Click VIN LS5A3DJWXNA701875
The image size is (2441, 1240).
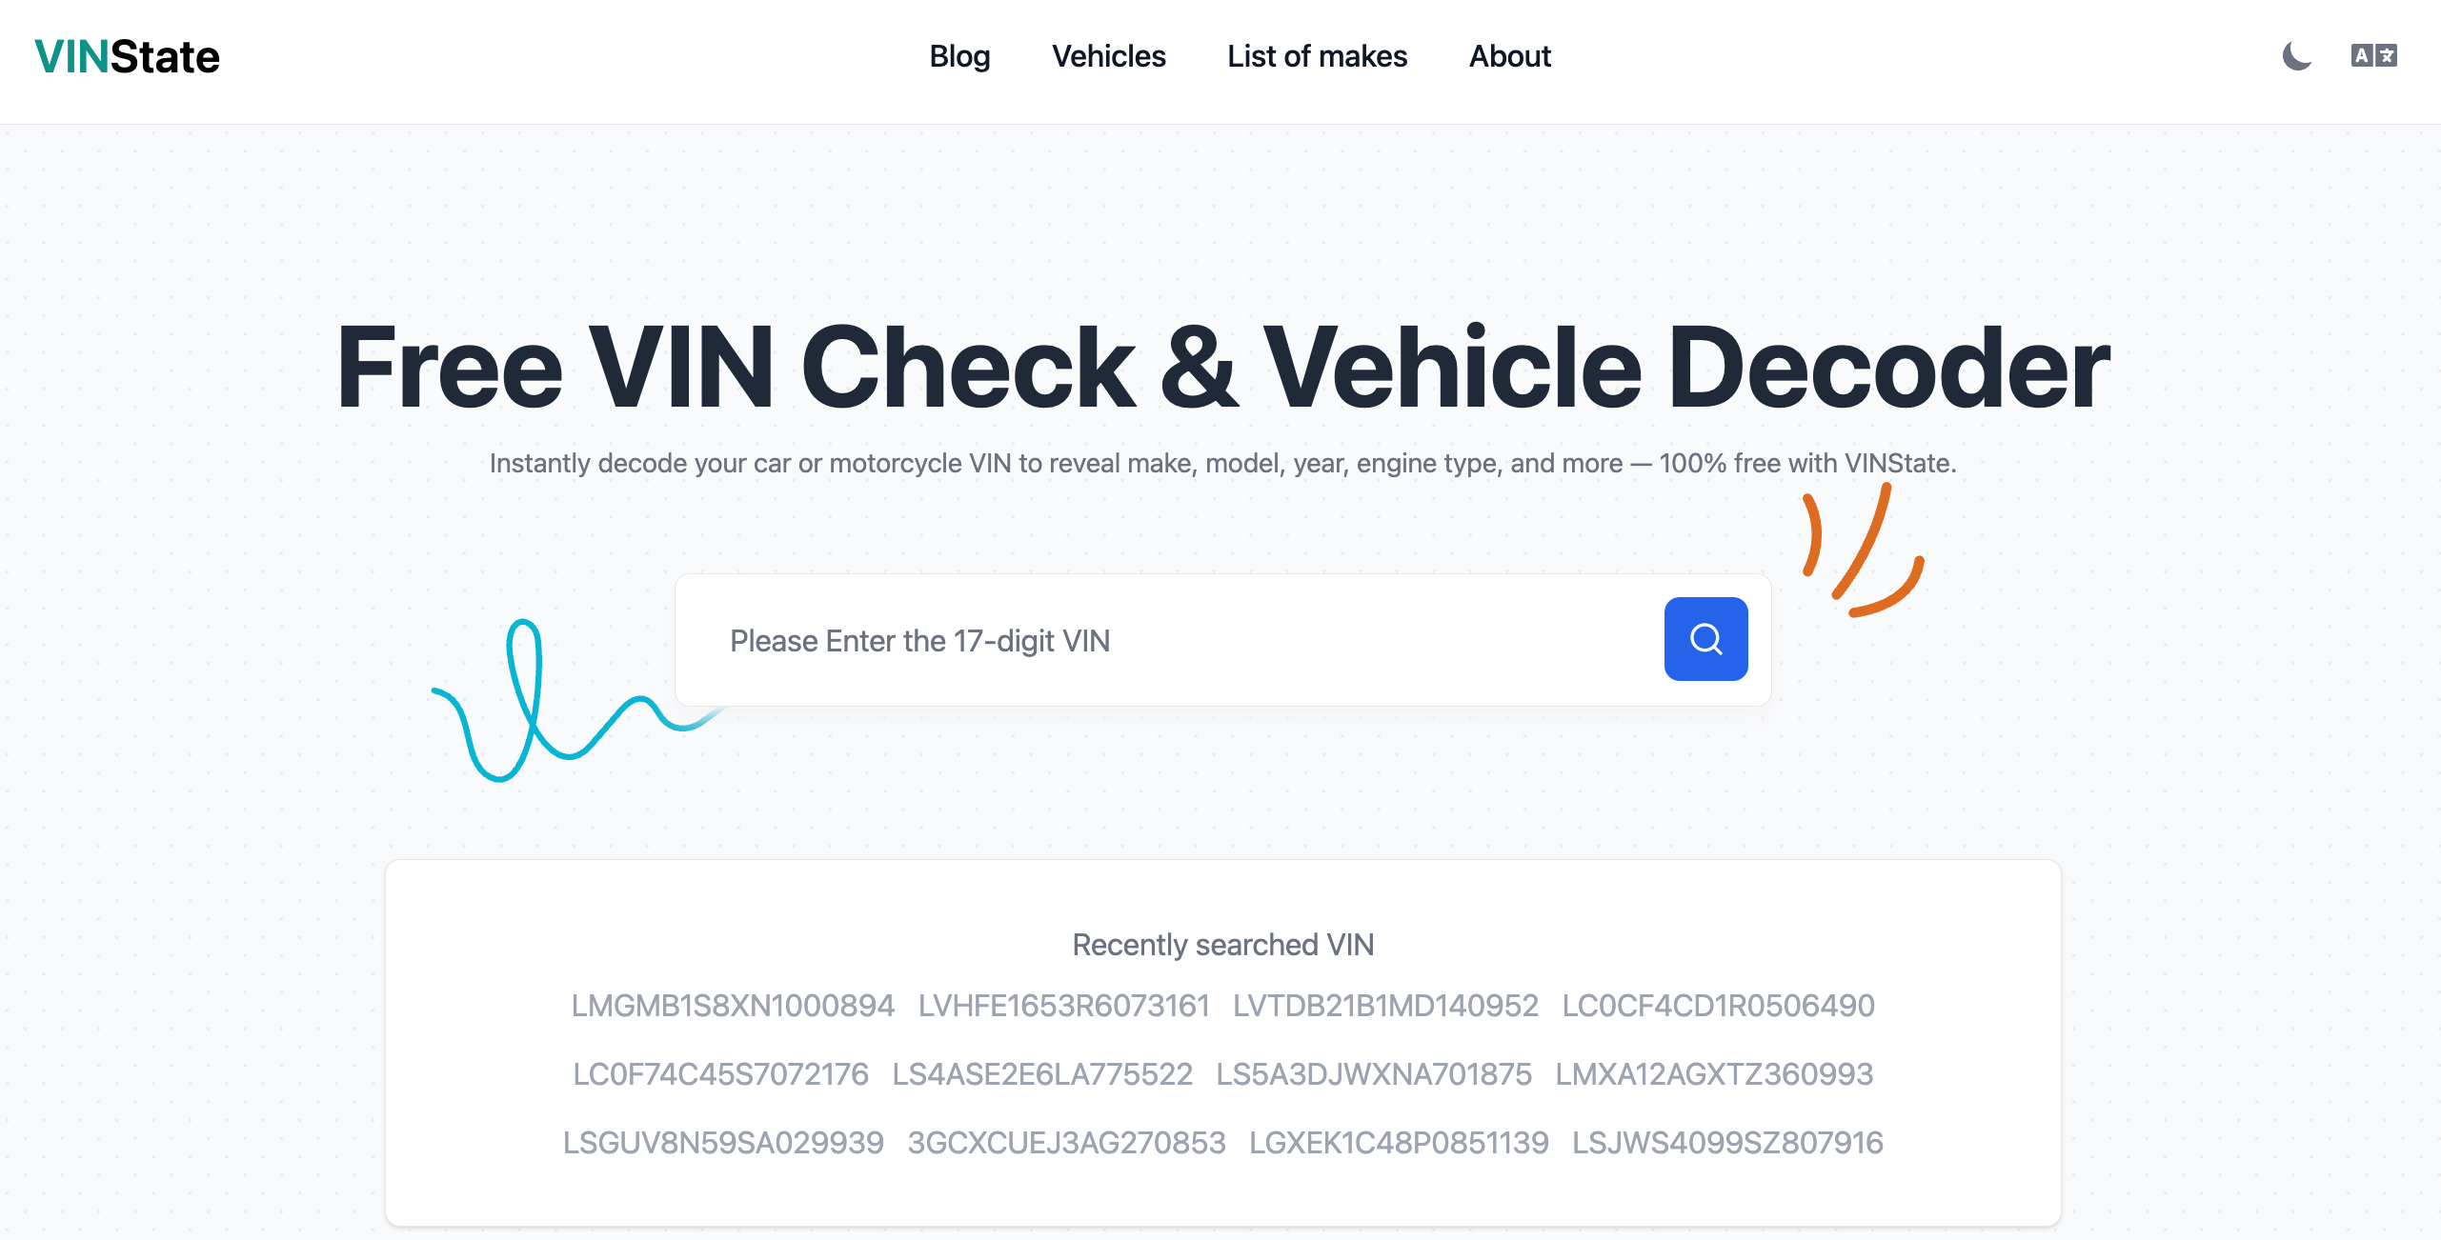point(1374,1074)
